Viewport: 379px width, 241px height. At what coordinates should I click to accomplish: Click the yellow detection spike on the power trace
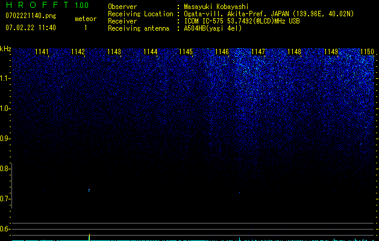click(89, 237)
